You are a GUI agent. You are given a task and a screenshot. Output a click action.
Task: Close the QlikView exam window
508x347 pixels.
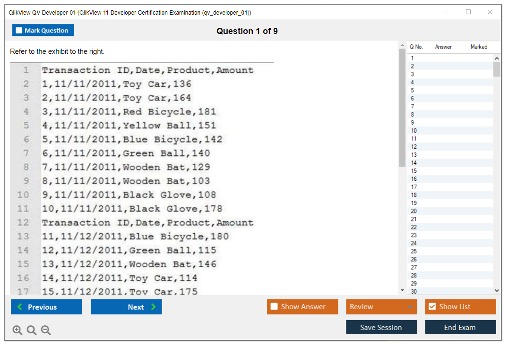(x=490, y=12)
